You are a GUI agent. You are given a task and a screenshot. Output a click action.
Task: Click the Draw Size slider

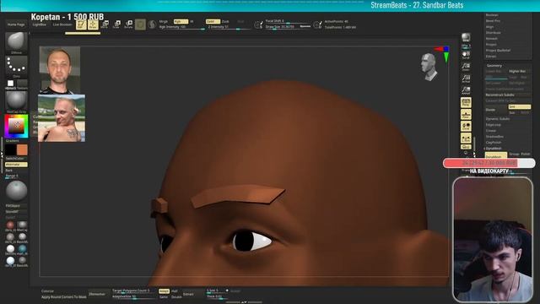(x=288, y=27)
